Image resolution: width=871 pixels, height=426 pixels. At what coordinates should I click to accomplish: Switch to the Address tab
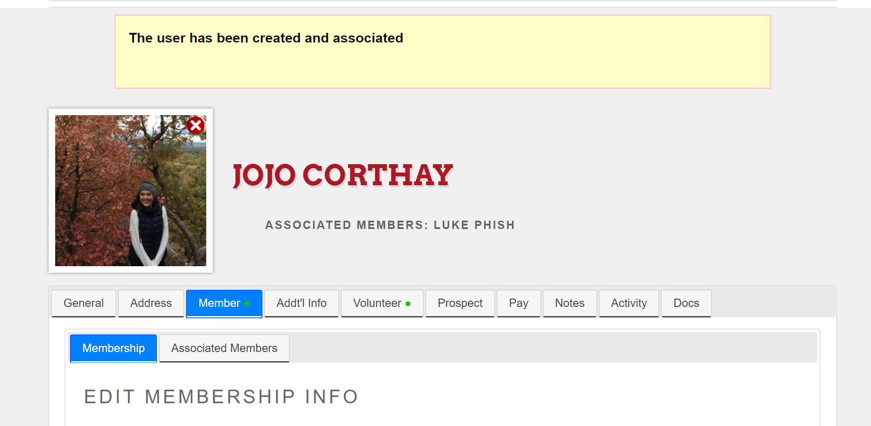tap(151, 303)
